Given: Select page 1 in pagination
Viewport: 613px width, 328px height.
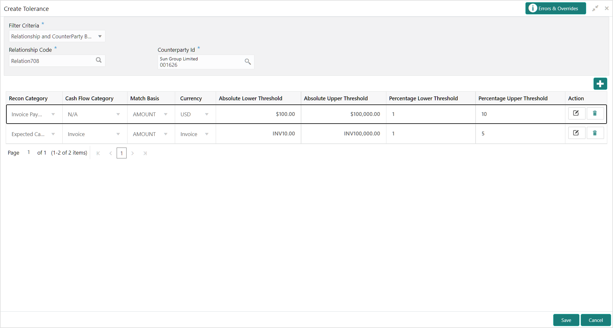Looking at the screenshot, I should click(x=121, y=153).
